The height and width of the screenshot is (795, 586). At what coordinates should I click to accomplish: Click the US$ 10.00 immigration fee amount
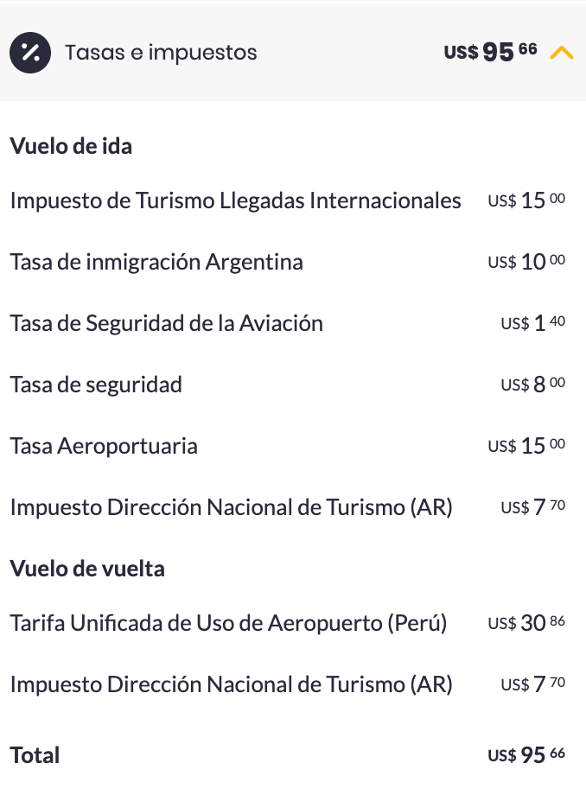point(525,262)
